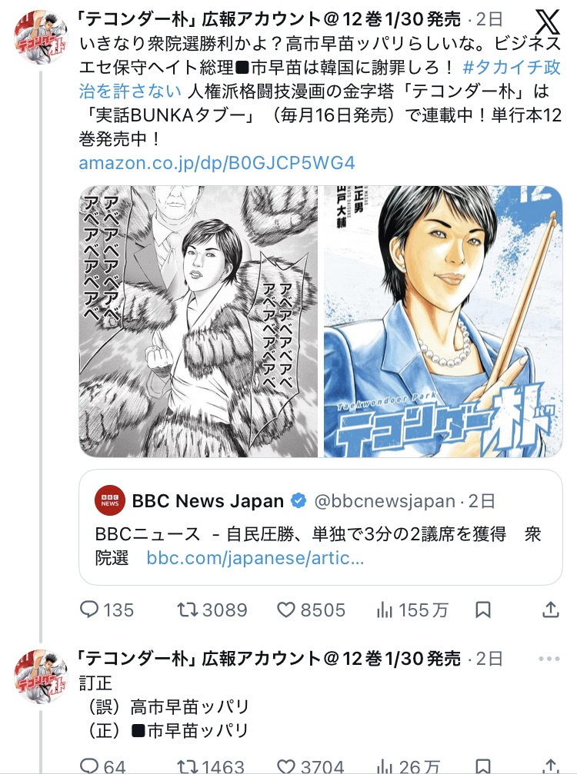Viewport: 577px width, 774px height.
Task: Follow the bbc.com article link
Action: coord(255,557)
